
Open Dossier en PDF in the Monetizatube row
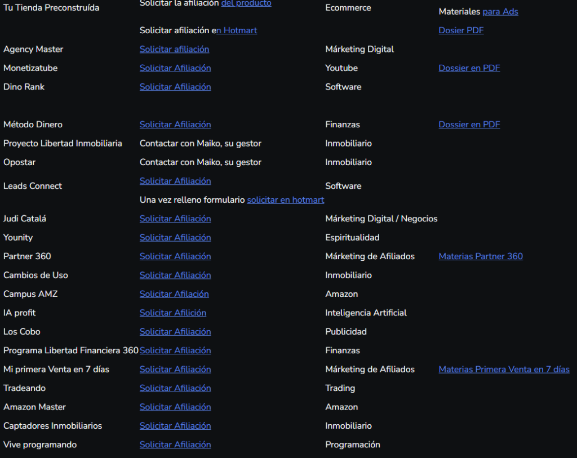pos(469,68)
